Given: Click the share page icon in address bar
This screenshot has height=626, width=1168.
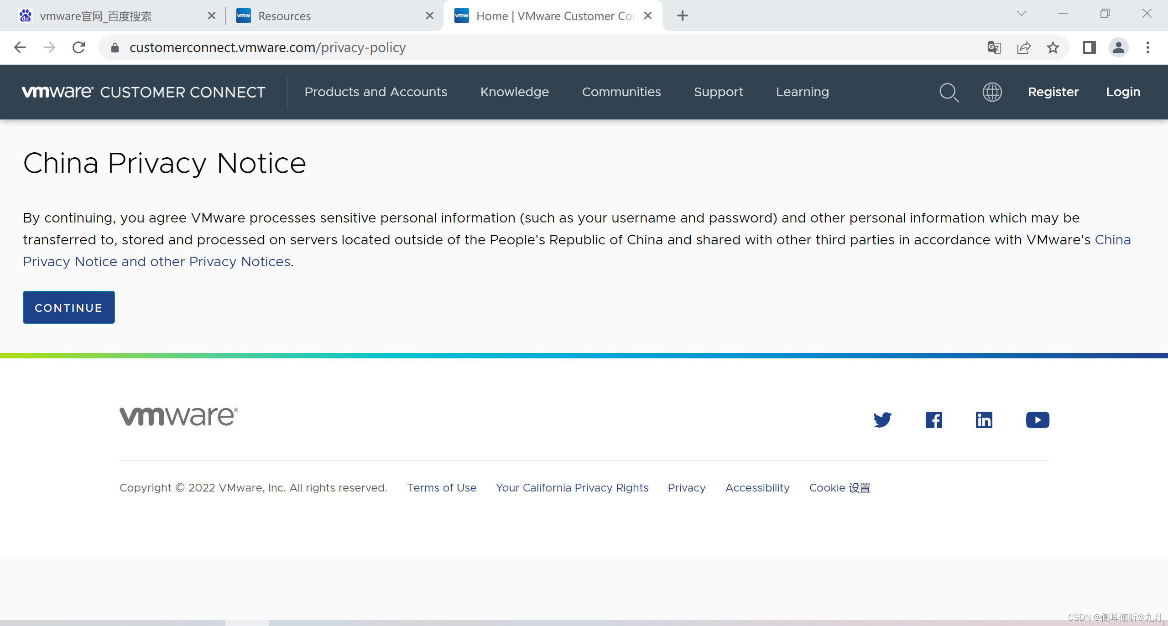Looking at the screenshot, I should click(1023, 47).
